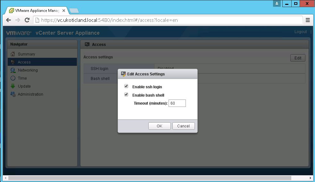Open the Chrome hamburger menu
The height and width of the screenshot is (182, 315).
[308, 20]
